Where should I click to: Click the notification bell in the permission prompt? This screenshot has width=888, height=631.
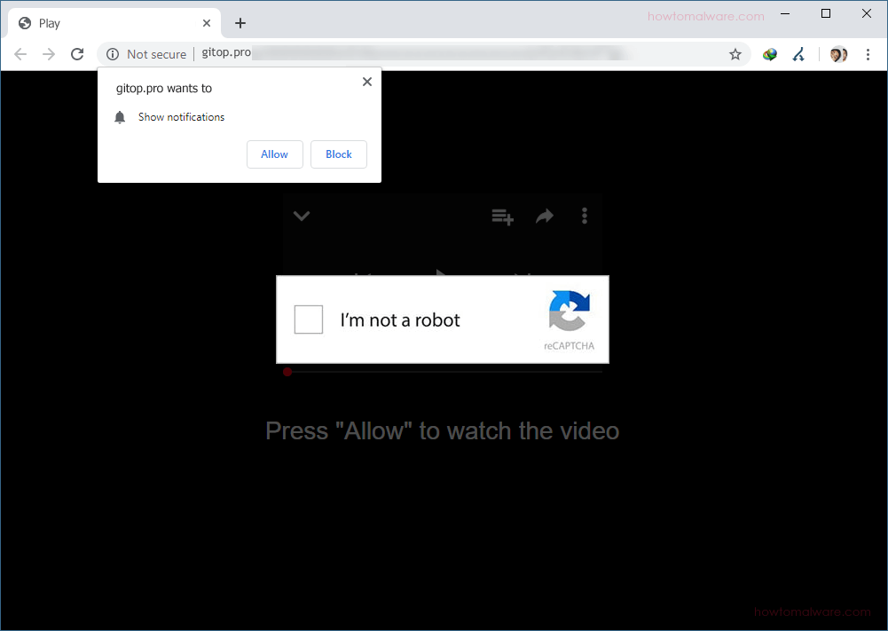[x=120, y=116]
